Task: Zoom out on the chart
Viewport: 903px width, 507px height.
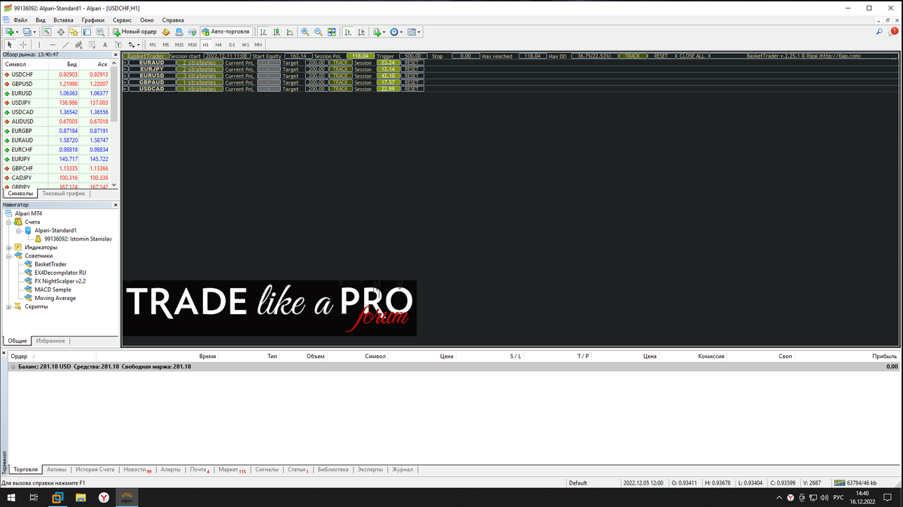Action: click(x=318, y=31)
